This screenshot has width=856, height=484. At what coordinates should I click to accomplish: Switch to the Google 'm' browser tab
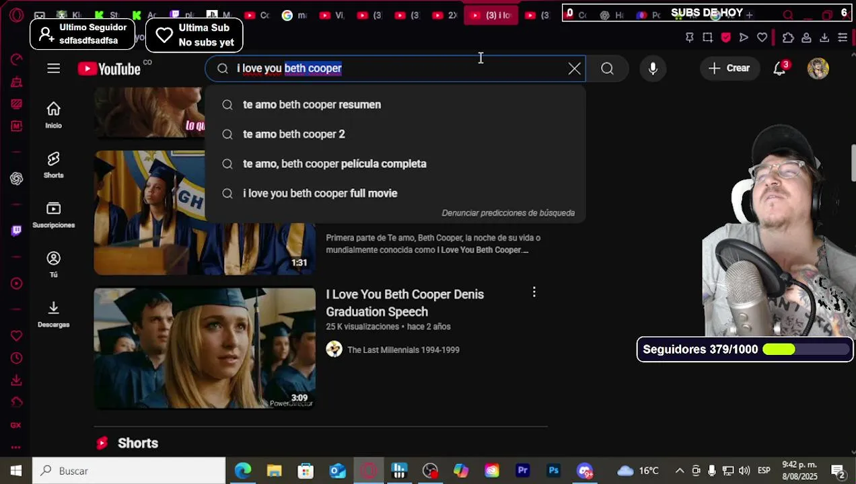click(294, 15)
